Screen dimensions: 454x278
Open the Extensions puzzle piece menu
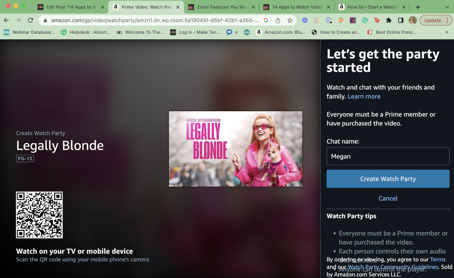click(389, 20)
